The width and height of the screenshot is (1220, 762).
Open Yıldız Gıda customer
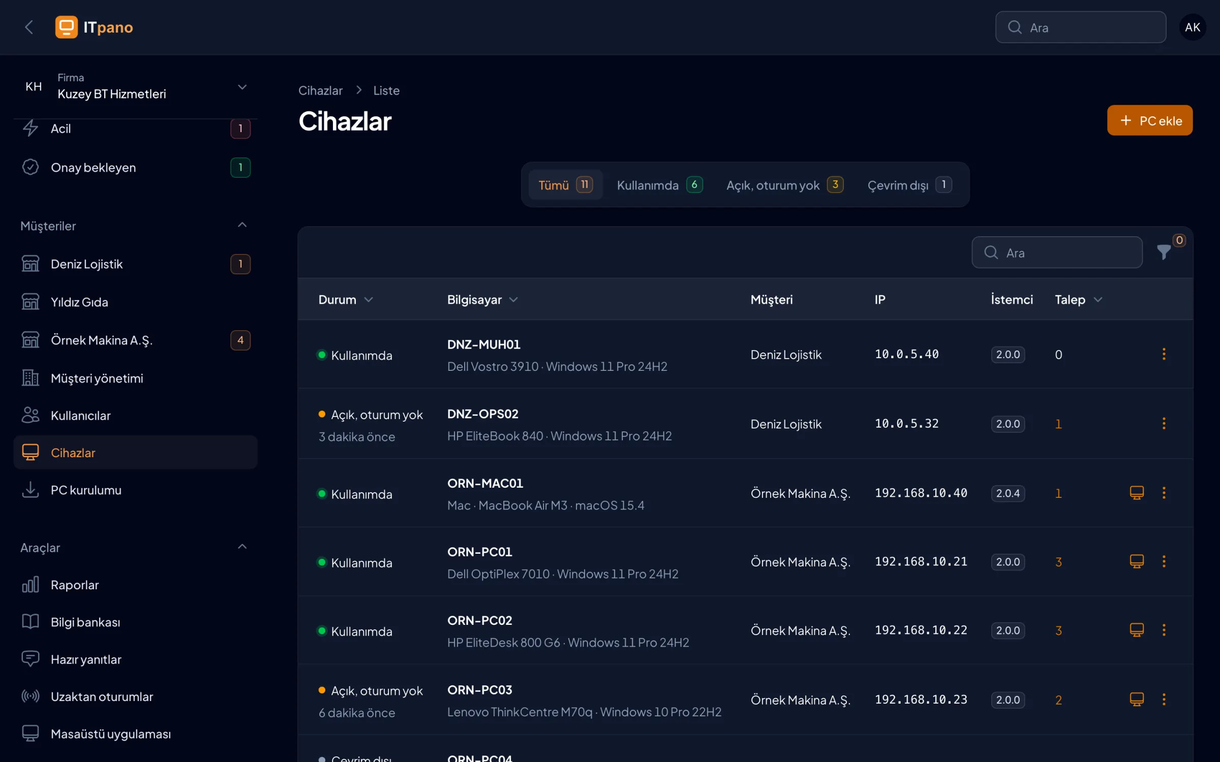click(135, 302)
